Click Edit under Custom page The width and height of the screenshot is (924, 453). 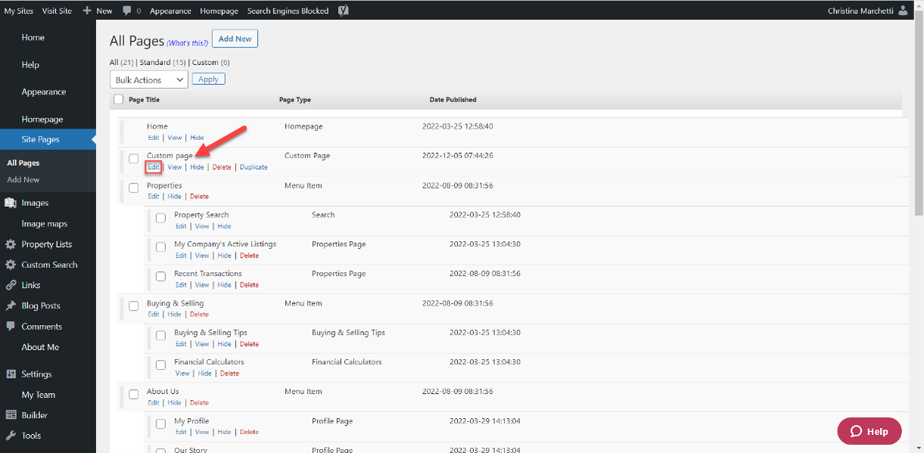coord(153,167)
